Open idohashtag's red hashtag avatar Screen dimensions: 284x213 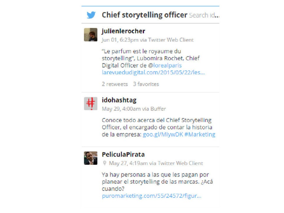[x=90, y=104]
